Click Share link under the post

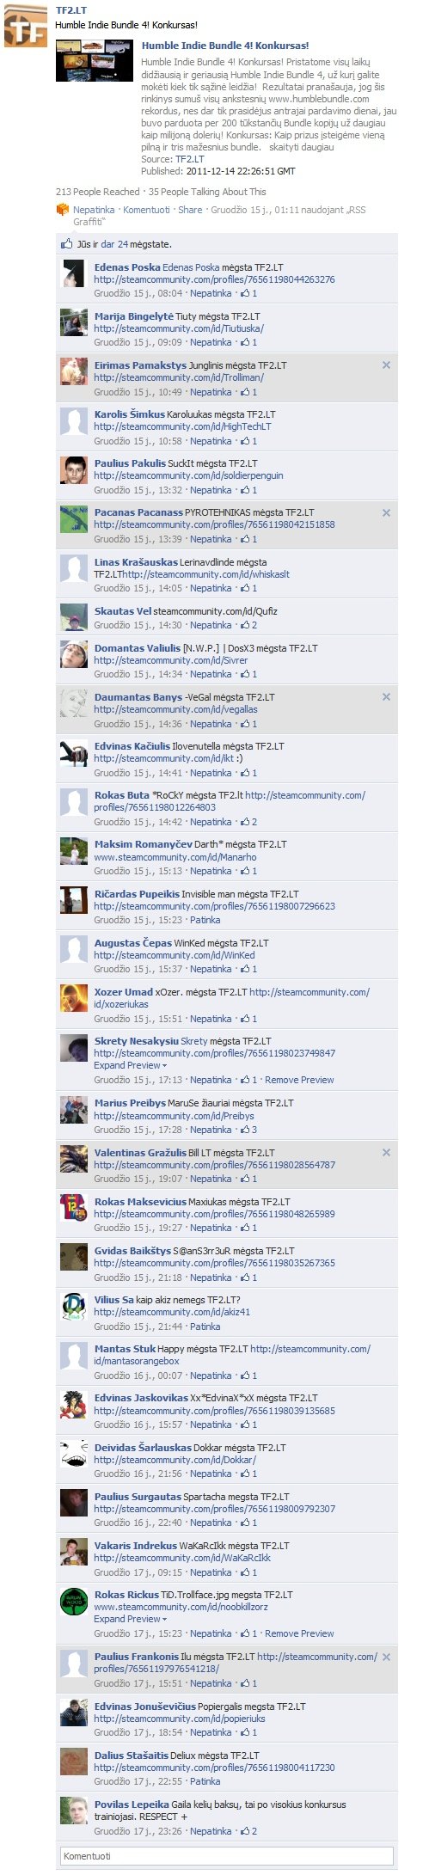click(190, 210)
